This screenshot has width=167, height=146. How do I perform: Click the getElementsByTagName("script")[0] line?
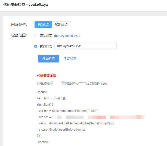point(76,123)
